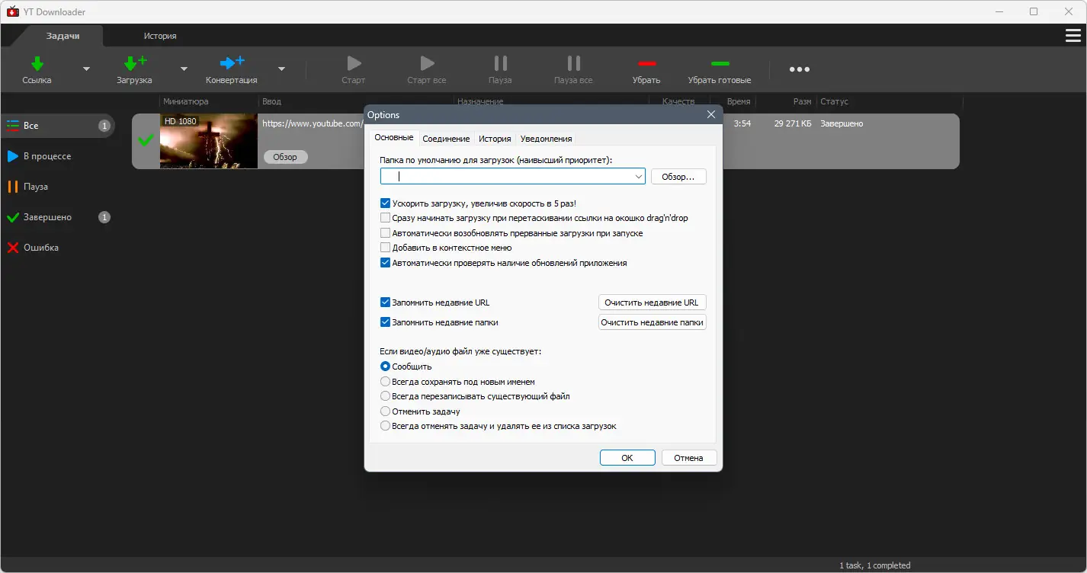1087x573 pixels.
Task: Click the video thumbnail labeled HD 1080
Action: (x=207, y=142)
